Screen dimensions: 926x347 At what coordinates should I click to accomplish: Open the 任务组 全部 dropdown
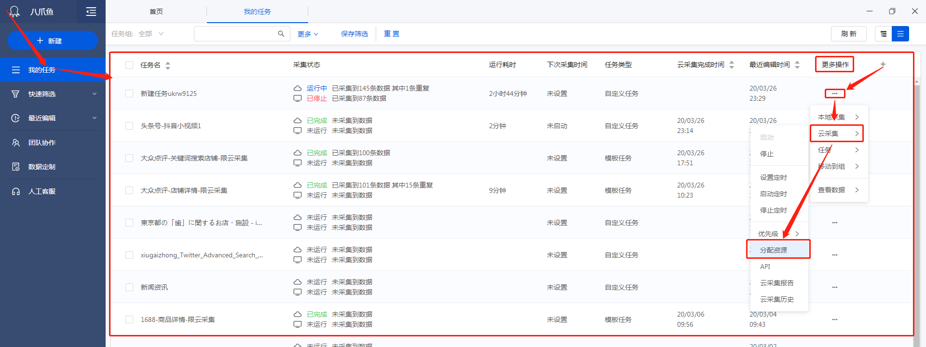(x=151, y=34)
